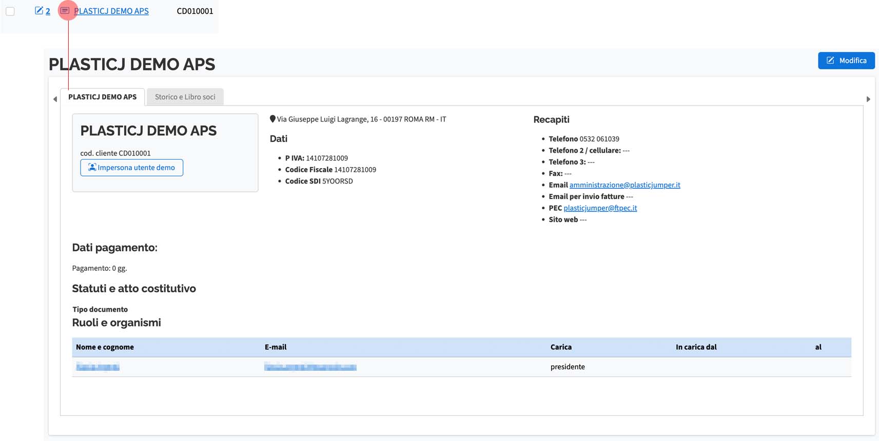Click the Telefono number 0532 061039
879x441 pixels.
[599, 139]
